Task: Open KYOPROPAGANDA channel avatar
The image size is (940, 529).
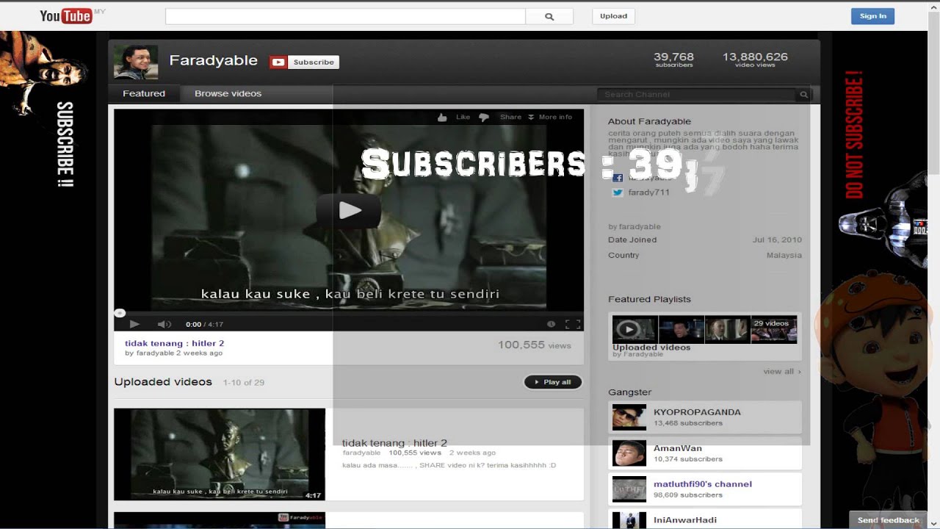Action: pyautogui.click(x=629, y=417)
